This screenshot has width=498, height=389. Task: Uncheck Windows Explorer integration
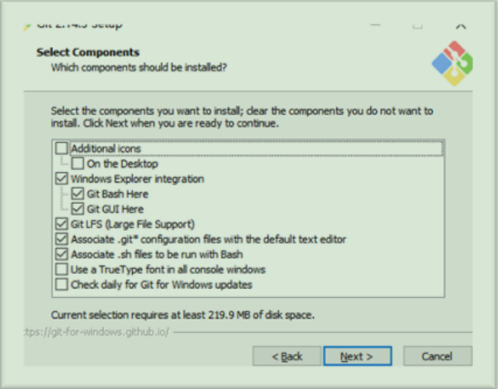pos(61,179)
